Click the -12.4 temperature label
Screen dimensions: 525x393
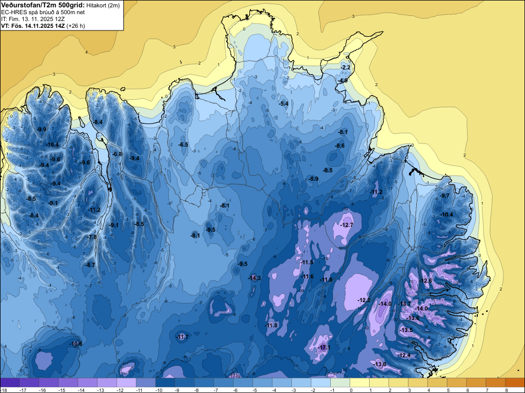(x=404, y=355)
